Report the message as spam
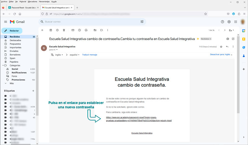Screen dimensions: 248x145 click(x=57, y=30)
